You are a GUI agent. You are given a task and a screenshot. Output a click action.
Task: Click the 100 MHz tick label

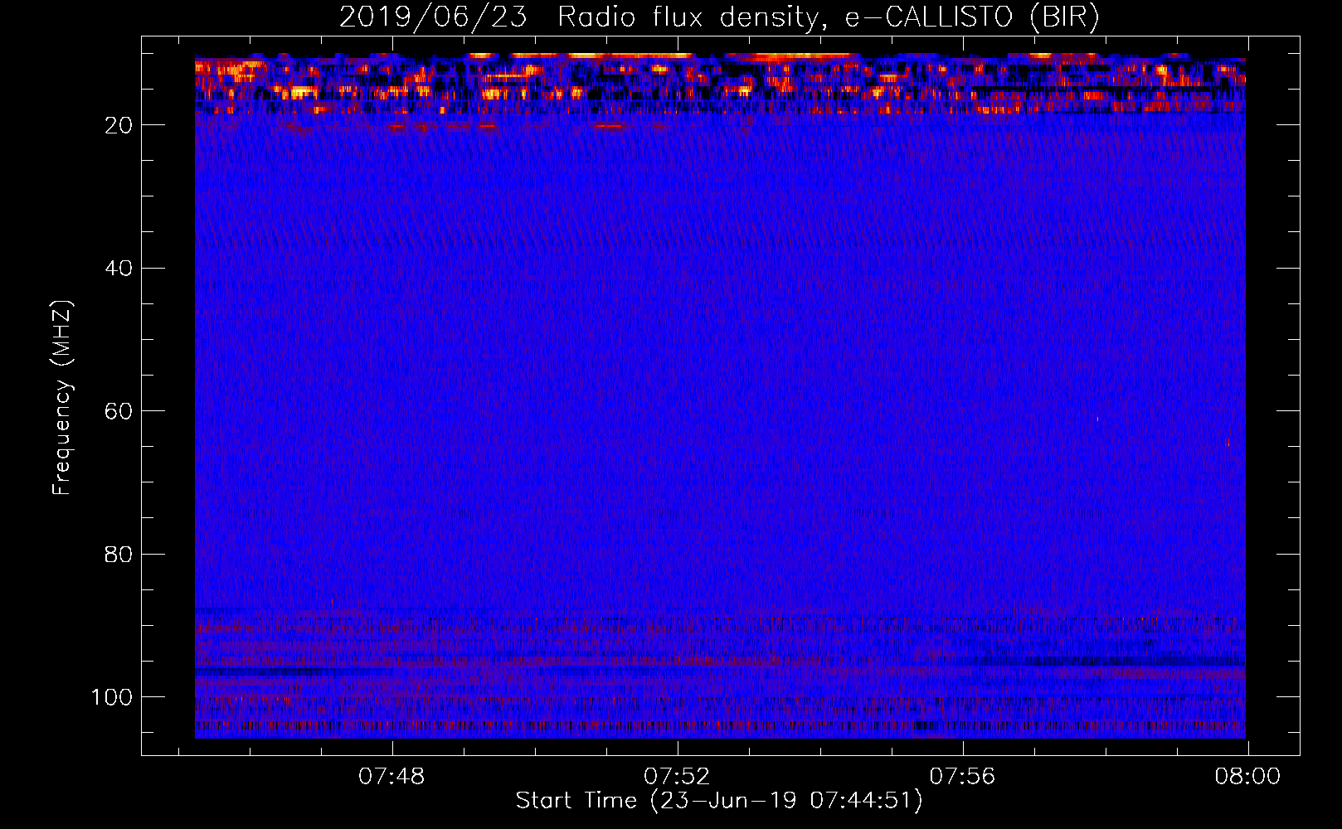coord(112,697)
